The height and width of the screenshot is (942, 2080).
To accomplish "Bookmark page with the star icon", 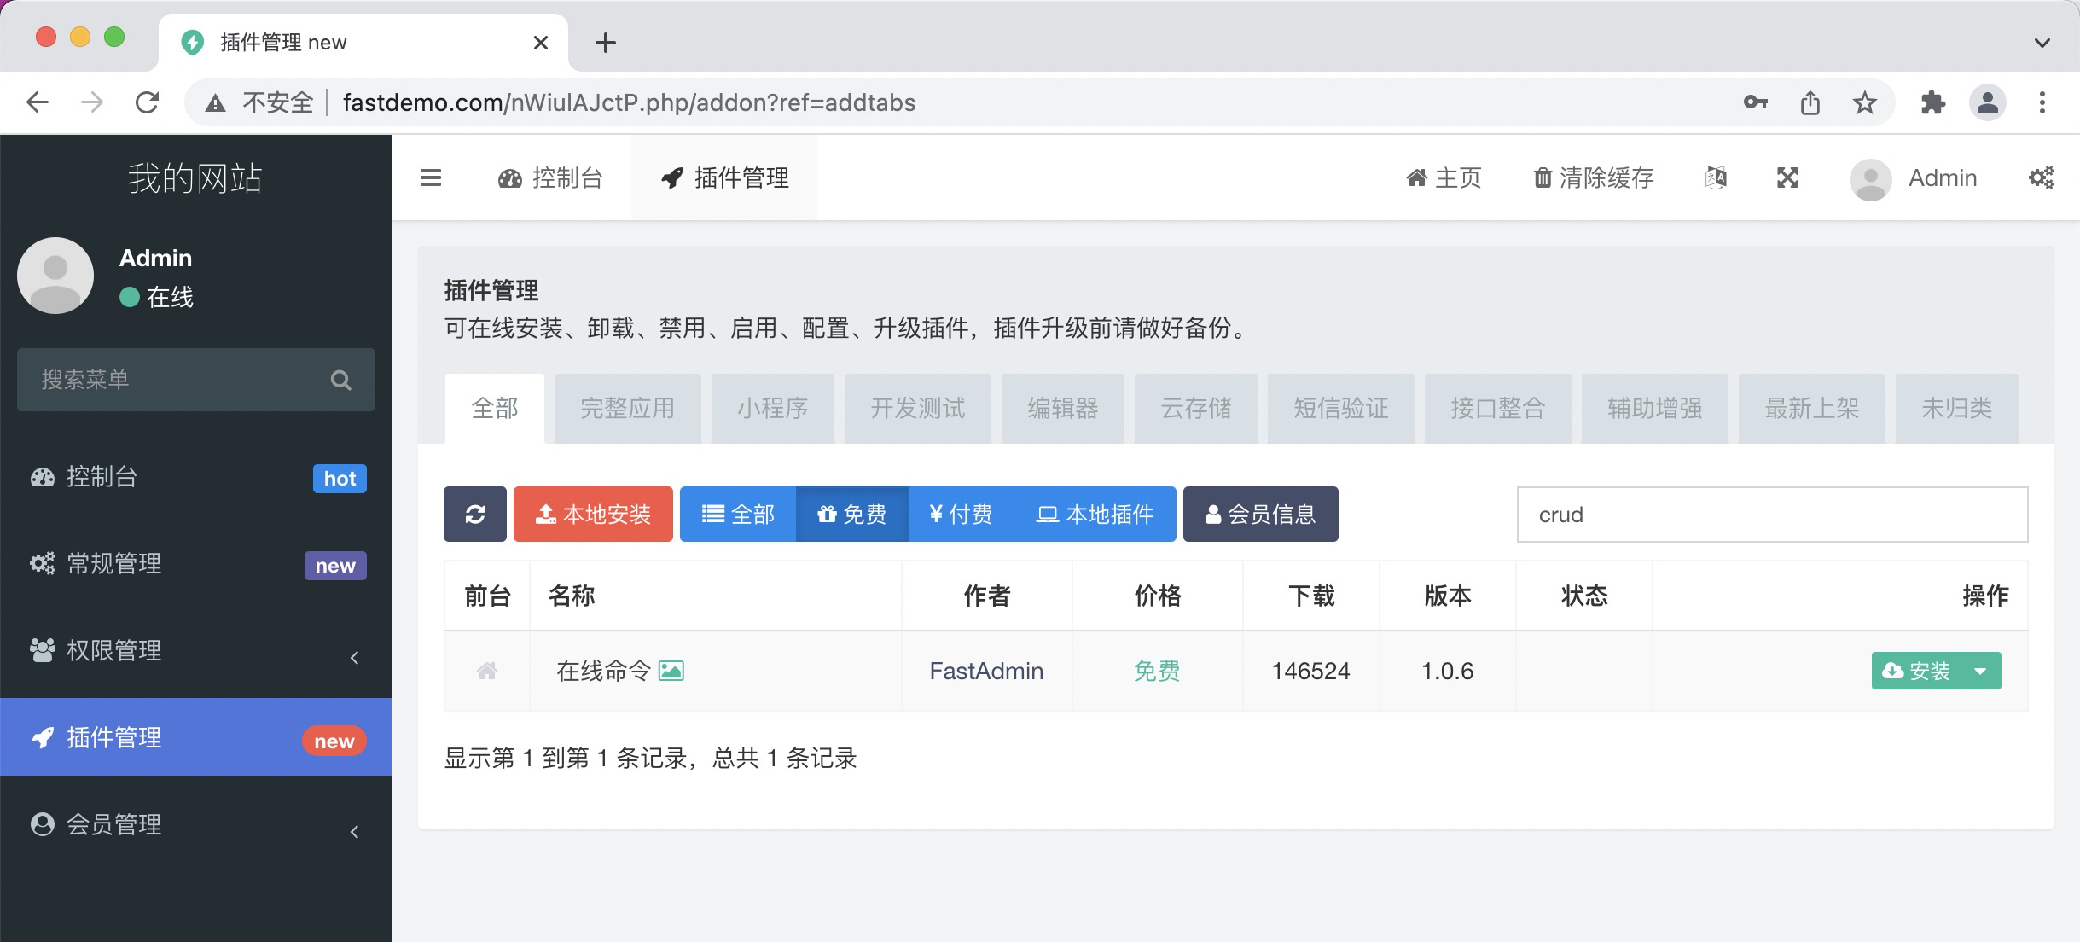I will click(1865, 102).
